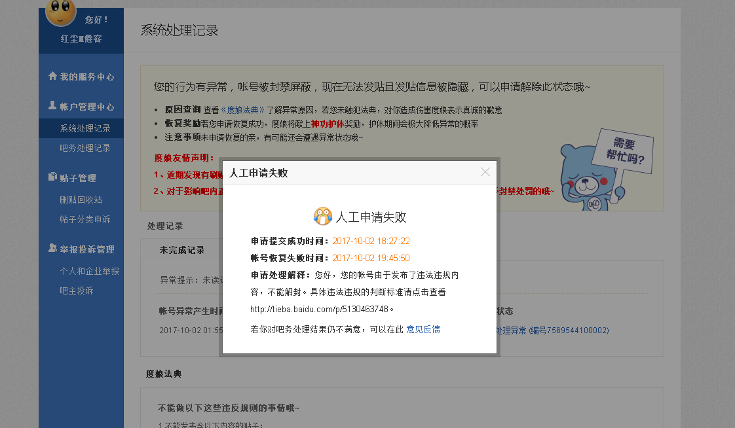The image size is (735, 428).
Task: Go to 删贴回收站
Action: click(x=81, y=200)
